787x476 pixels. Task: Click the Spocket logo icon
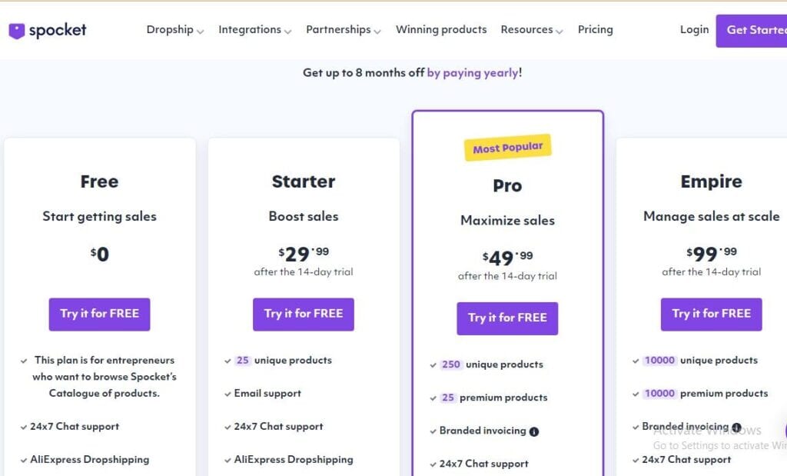coord(17,31)
